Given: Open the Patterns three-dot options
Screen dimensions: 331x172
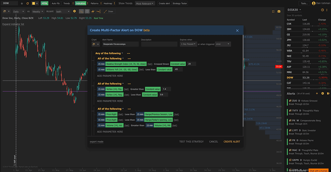Looking at the screenshot, I should 101,3.
